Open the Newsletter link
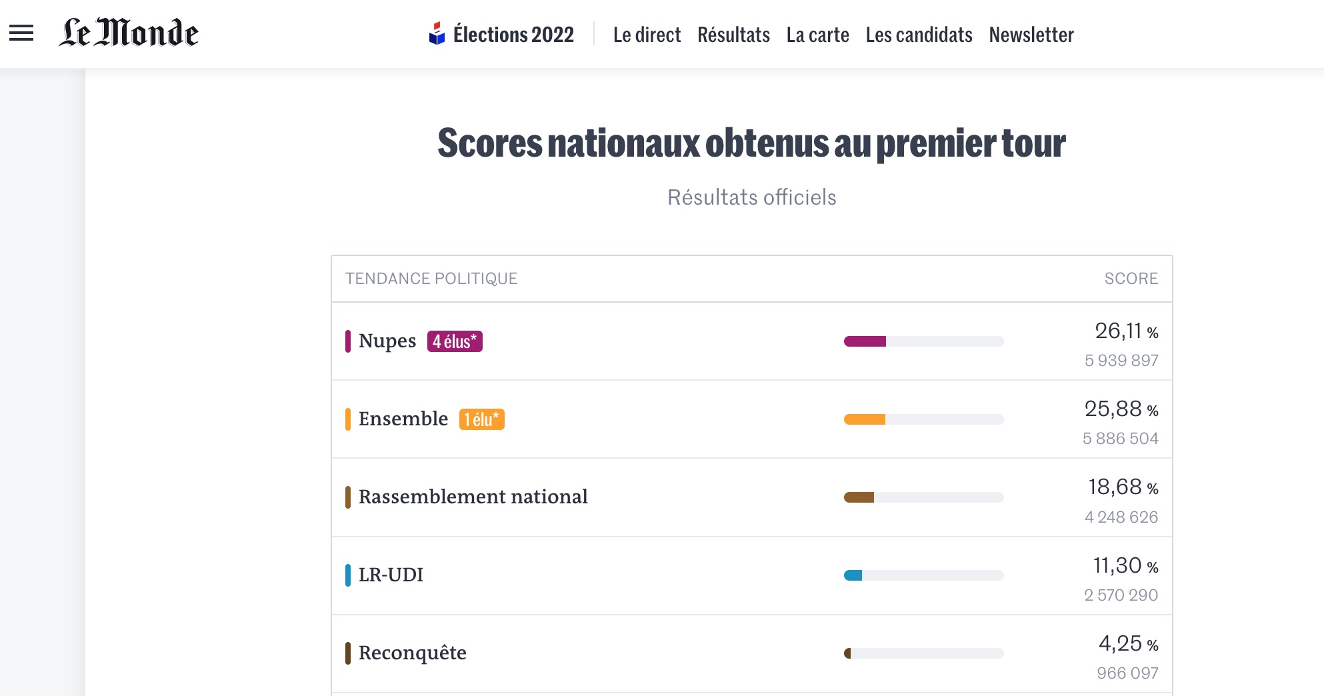This screenshot has width=1324, height=696. pyautogui.click(x=1031, y=35)
